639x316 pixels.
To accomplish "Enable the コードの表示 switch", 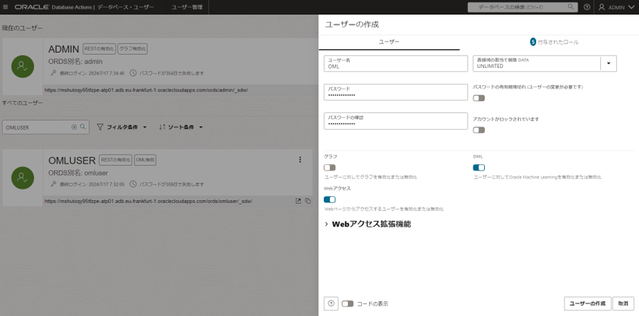I will point(347,304).
